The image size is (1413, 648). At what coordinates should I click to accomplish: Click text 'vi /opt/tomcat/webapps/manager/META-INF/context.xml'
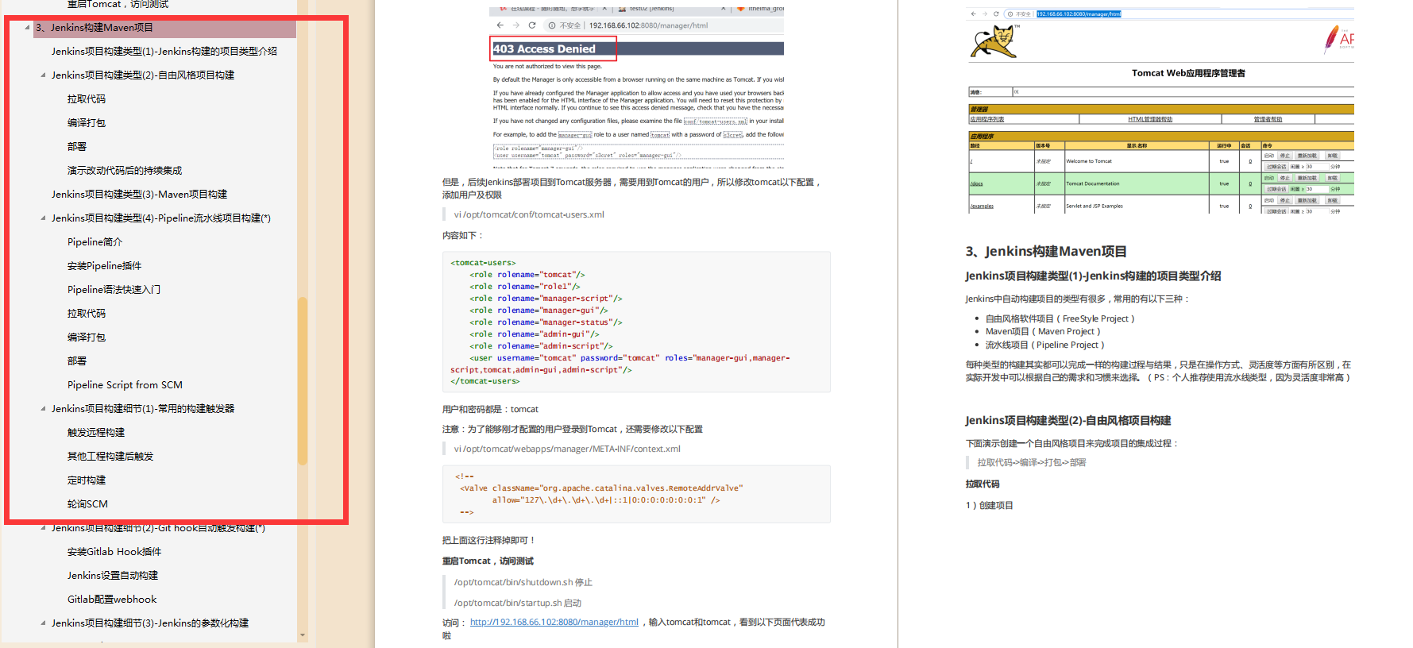(x=567, y=449)
